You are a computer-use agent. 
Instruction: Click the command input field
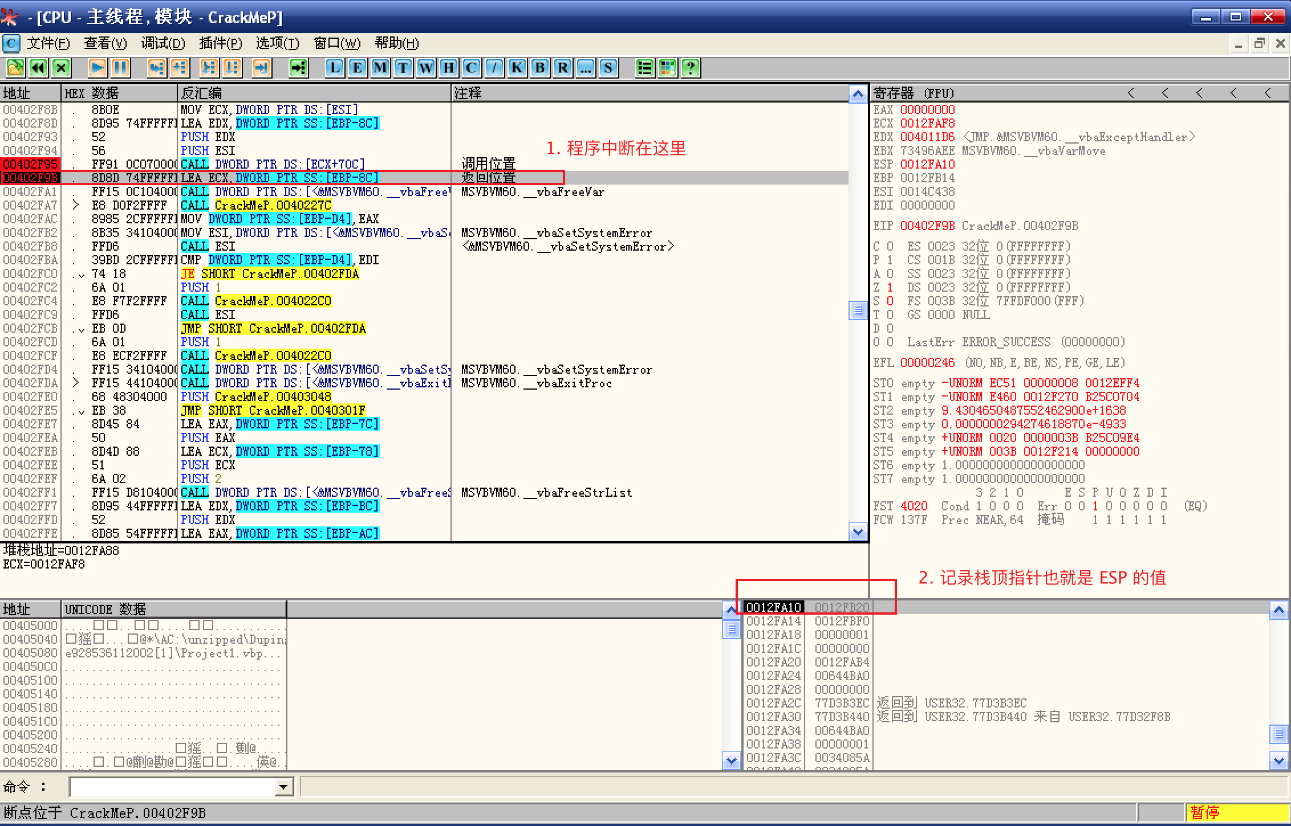(171, 787)
